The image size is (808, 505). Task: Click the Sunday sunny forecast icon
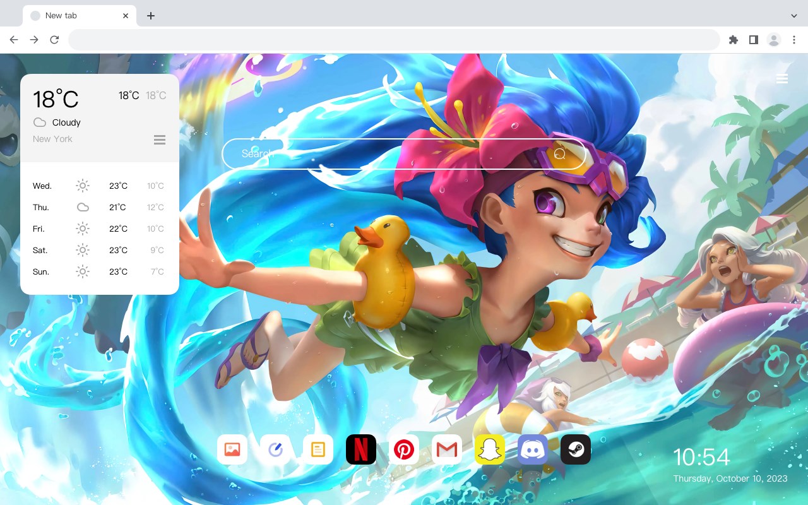point(83,271)
